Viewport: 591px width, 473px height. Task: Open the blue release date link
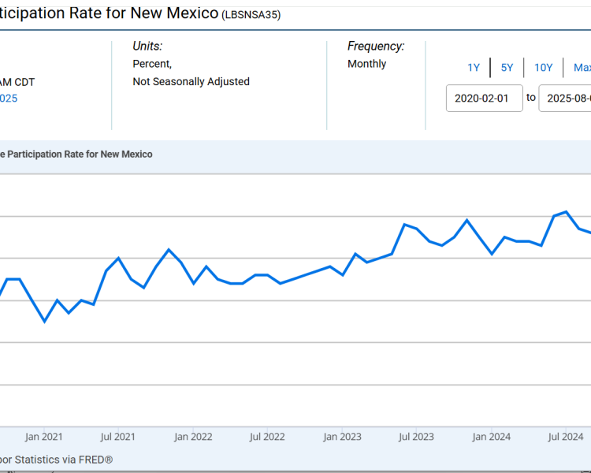(x=9, y=99)
